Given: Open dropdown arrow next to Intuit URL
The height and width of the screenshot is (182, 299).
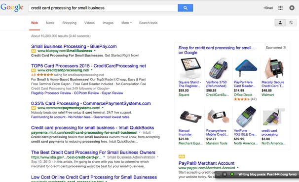Looking at the screenshot, I should click(x=140, y=132).
